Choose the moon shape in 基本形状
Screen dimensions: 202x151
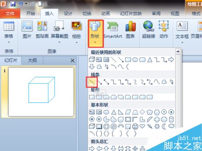tap(164, 126)
